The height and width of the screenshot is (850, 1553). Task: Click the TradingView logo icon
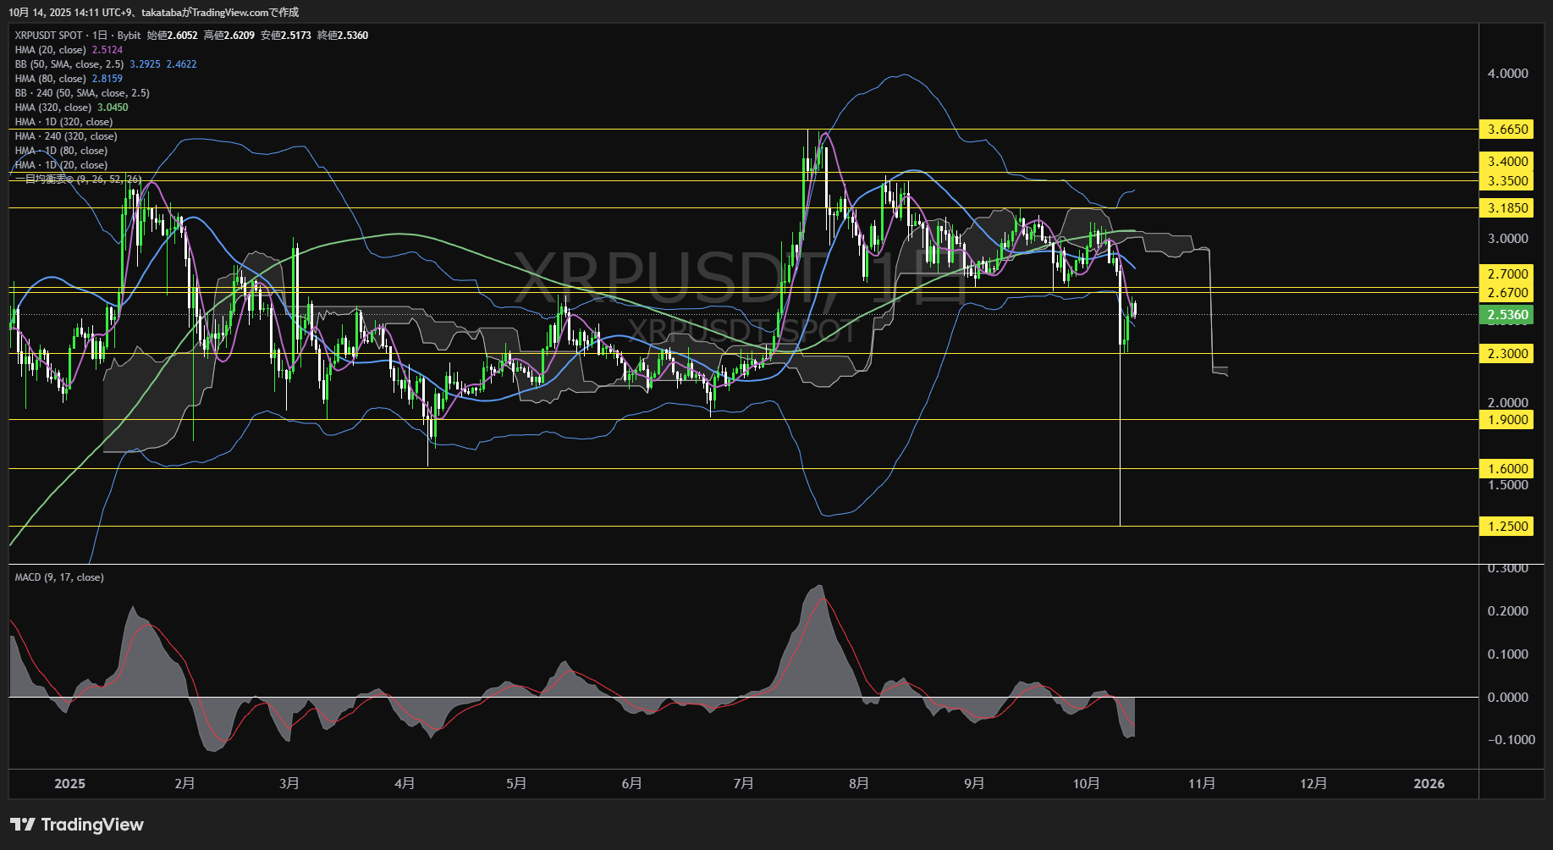coord(23,825)
